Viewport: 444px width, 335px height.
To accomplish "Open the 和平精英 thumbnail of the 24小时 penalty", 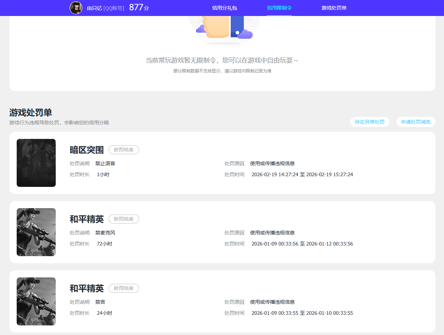I will tap(36, 301).
